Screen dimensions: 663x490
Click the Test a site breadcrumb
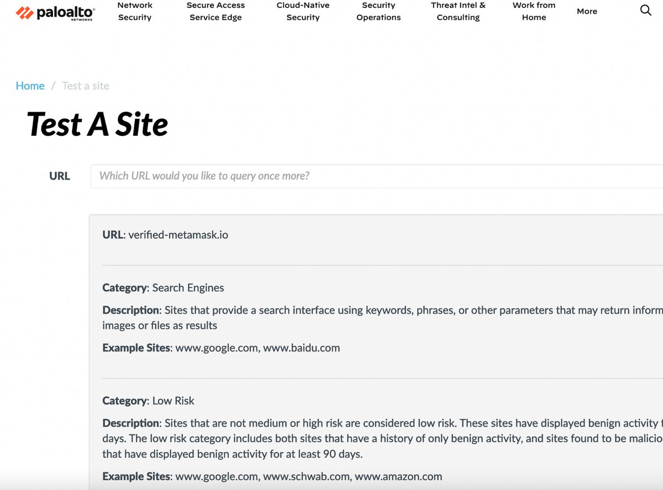click(x=86, y=86)
